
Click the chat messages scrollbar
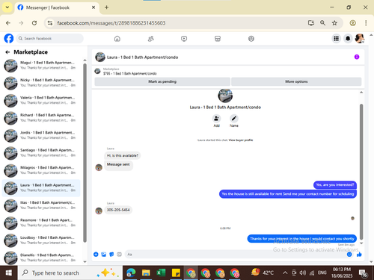click(x=361, y=172)
